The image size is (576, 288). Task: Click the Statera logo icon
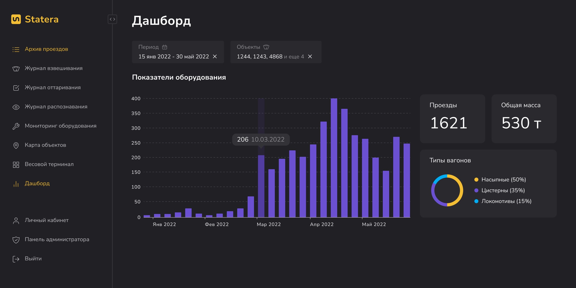(16, 19)
